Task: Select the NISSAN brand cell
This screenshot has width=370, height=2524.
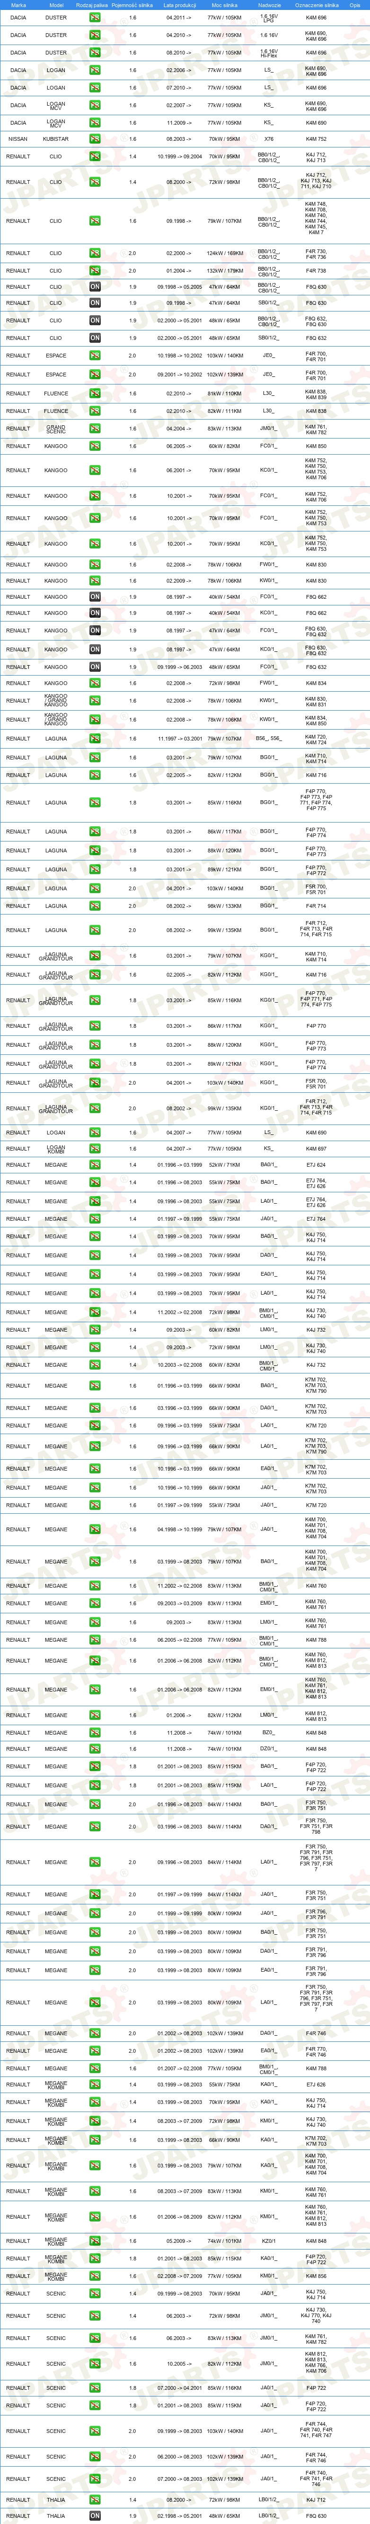Action: point(18,139)
